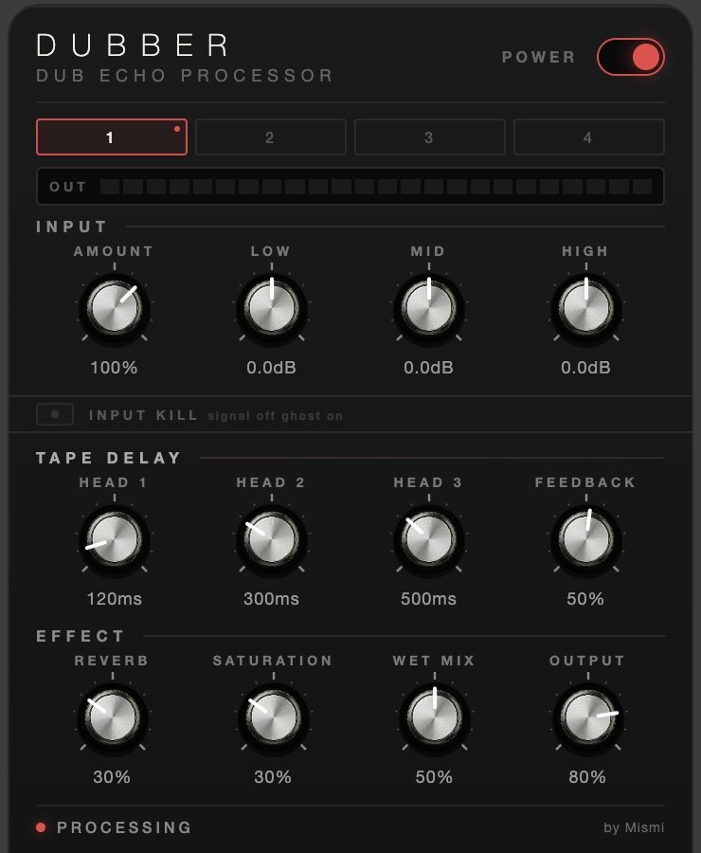Screen dimensions: 701x853
Task: Click the DUBBER title logo
Action: point(134,45)
